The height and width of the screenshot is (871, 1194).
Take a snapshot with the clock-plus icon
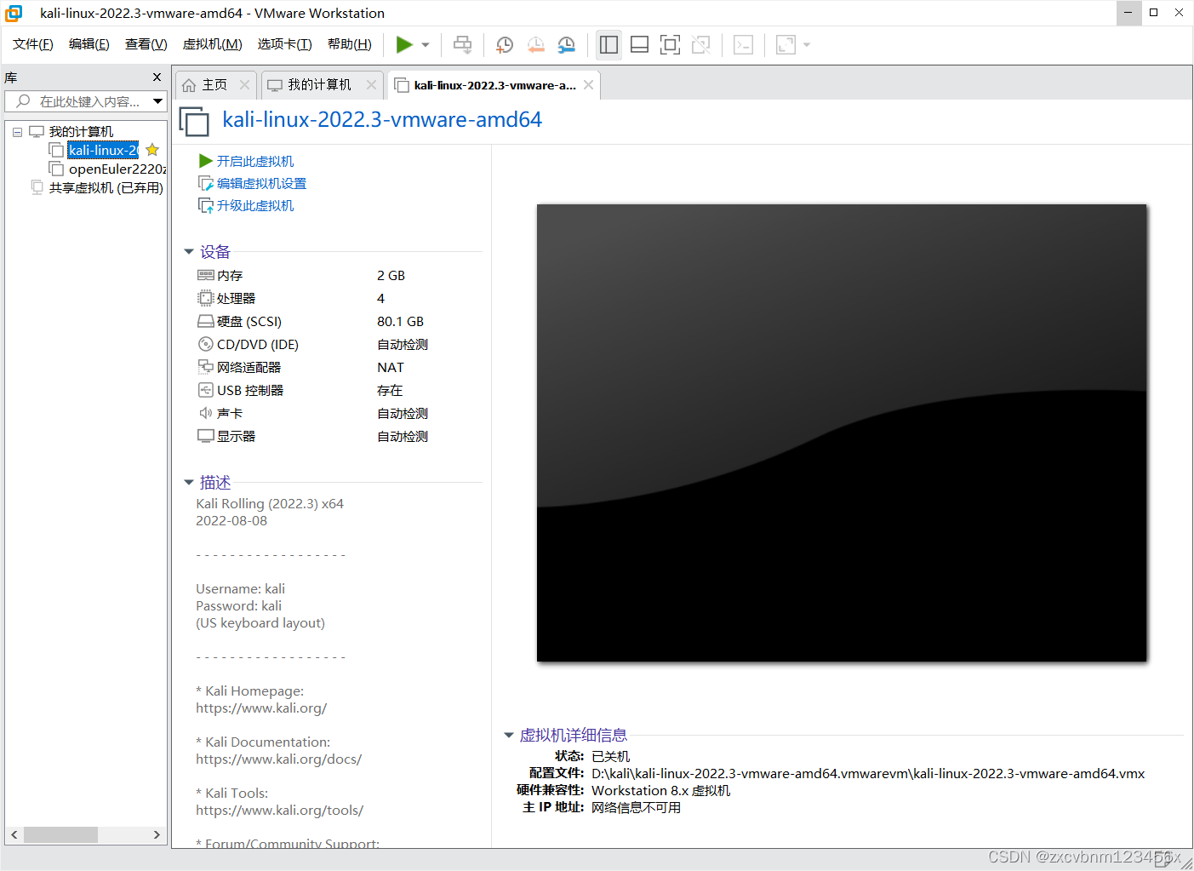tap(505, 44)
